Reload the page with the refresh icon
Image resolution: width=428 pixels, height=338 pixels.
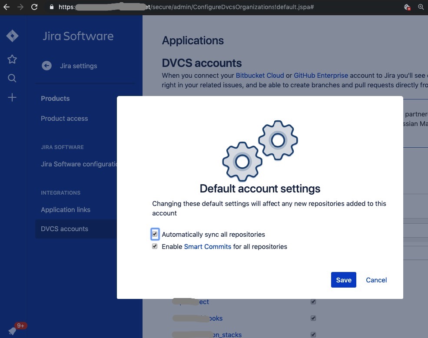pyautogui.click(x=34, y=7)
